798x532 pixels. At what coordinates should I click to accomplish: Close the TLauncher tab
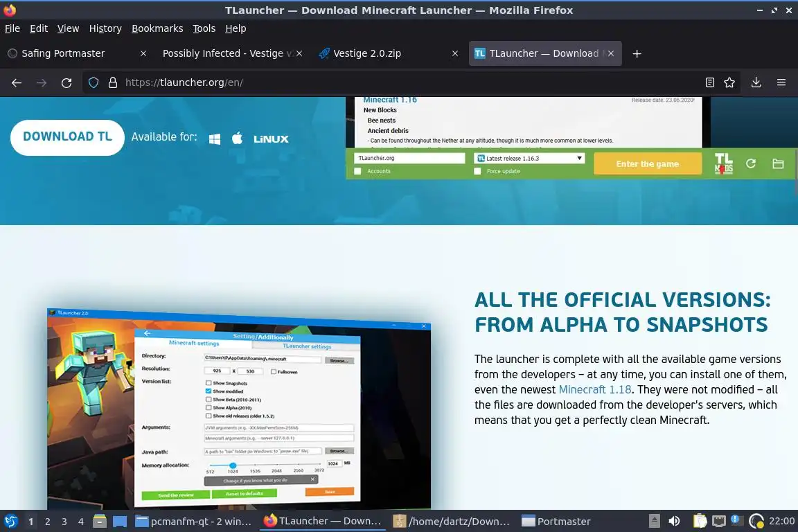[x=611, y=53]
